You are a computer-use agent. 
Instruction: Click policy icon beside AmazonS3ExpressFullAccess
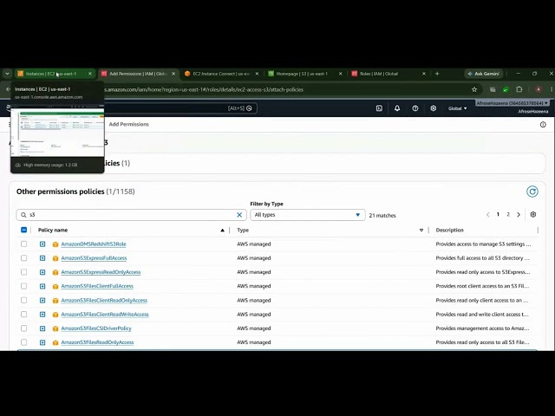(55, 258)
